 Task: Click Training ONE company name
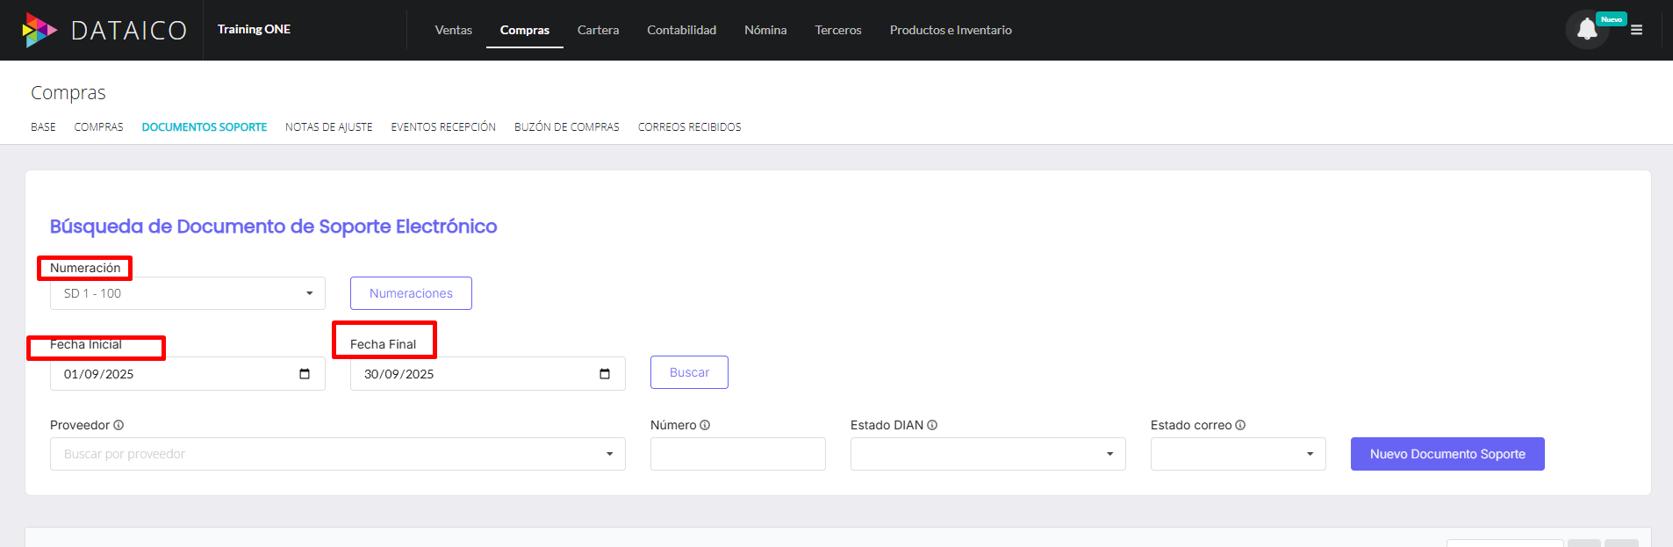point(254,29)
